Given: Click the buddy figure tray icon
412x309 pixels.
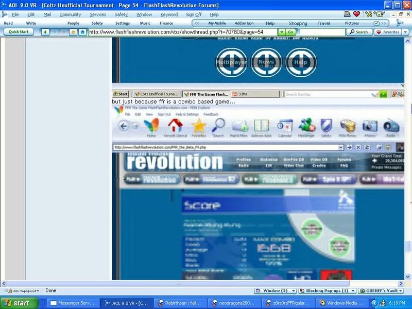Looking at the screenshot, I should (383, 303).
